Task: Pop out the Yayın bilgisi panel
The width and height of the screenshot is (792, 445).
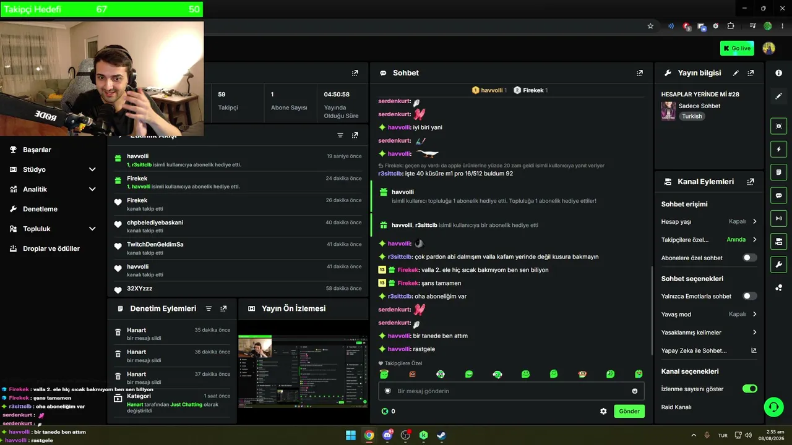Action: click(x=751, y=73)
